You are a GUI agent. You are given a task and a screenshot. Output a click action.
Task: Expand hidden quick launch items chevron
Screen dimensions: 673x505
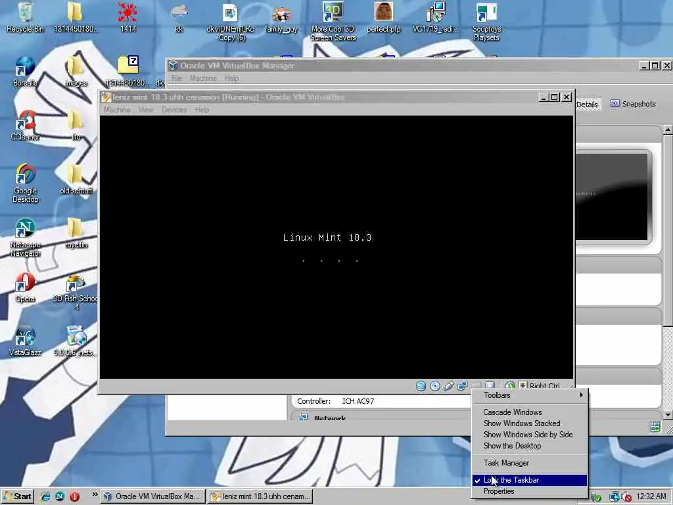[95, 495]
